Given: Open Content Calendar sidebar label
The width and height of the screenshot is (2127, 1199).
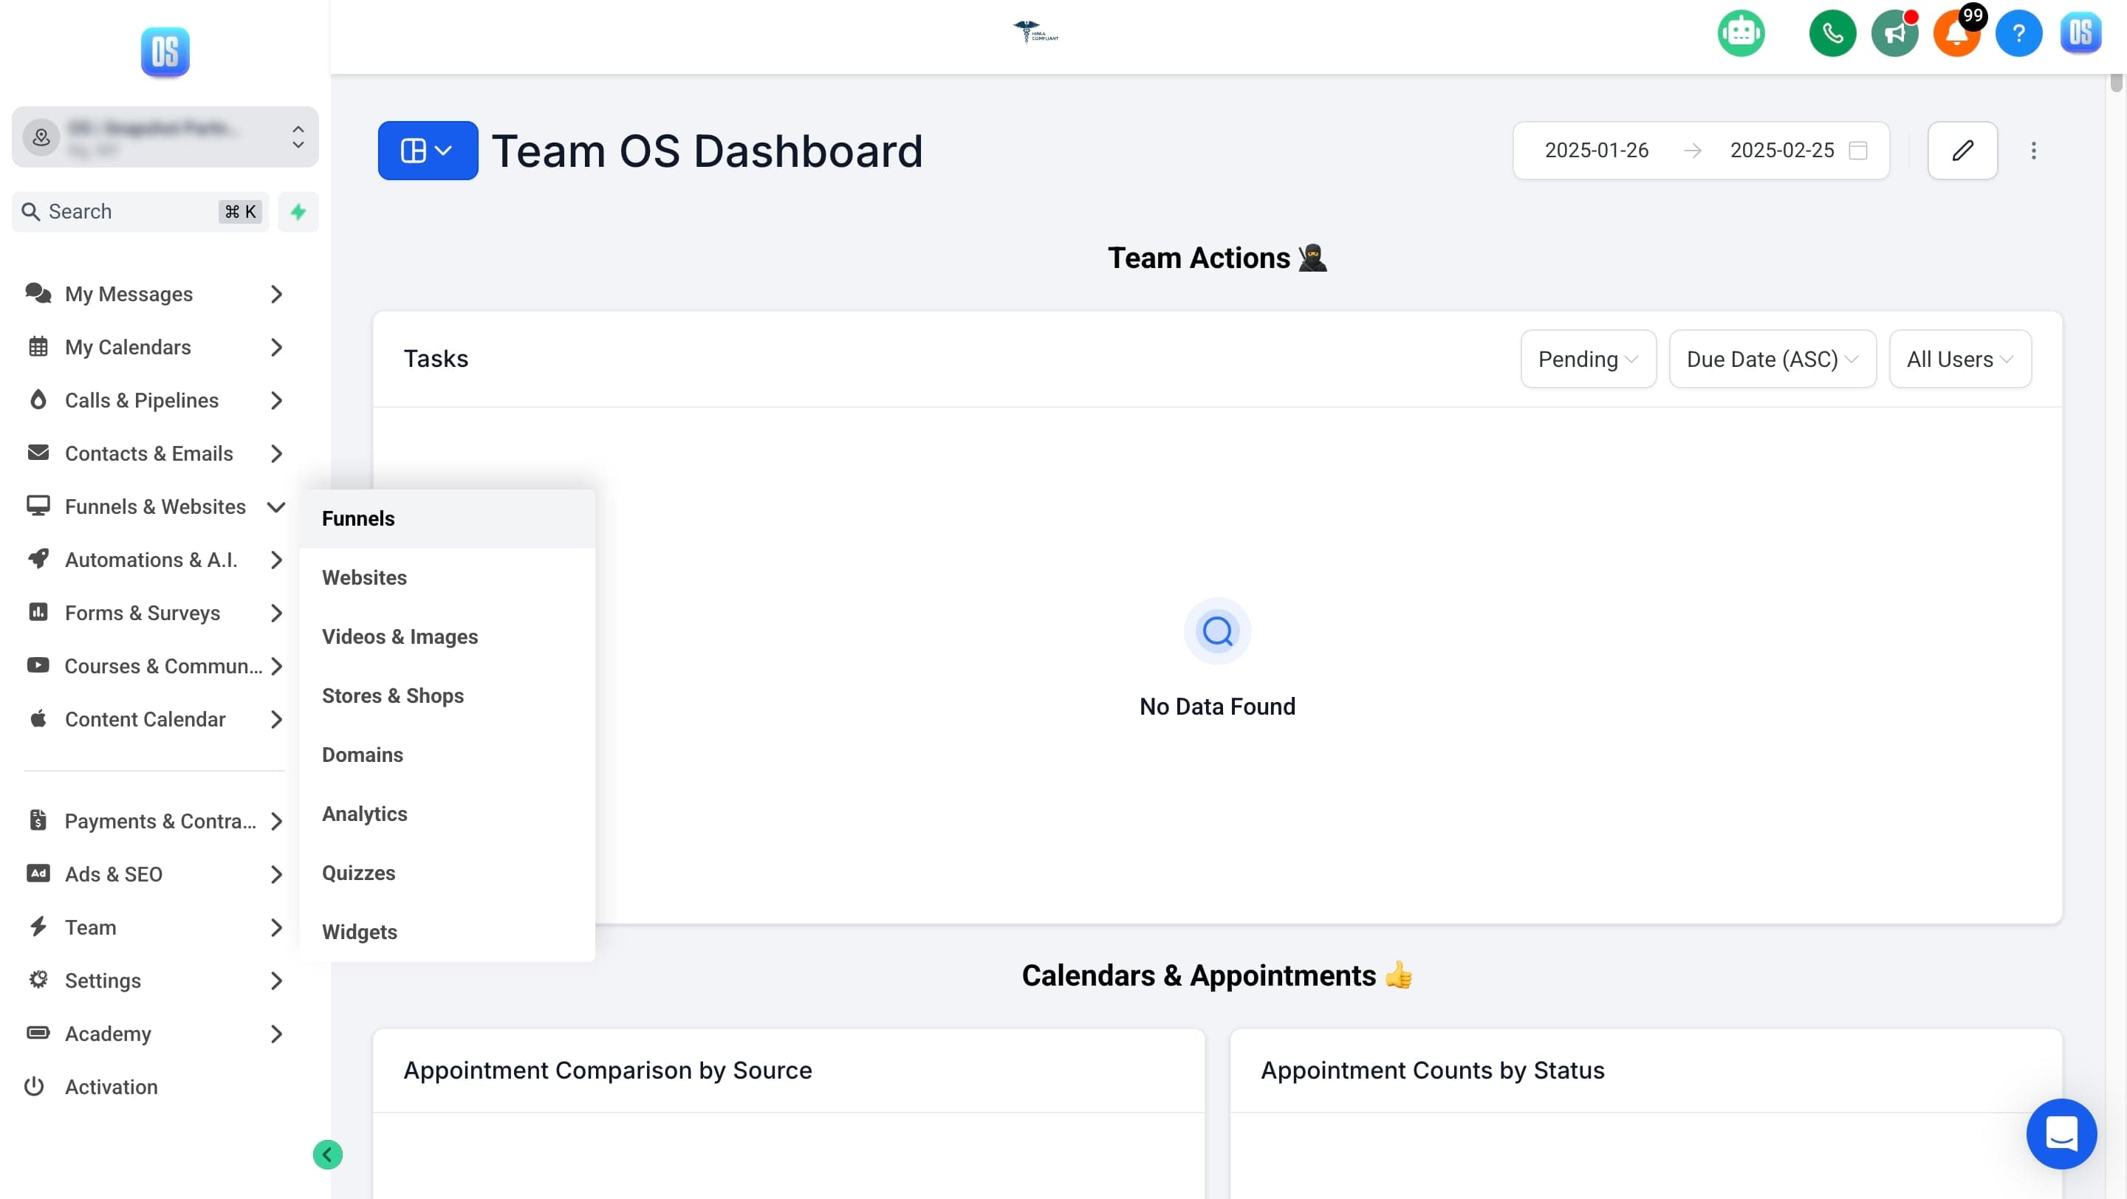Looking at the screenshot, I should pos(145,720).
